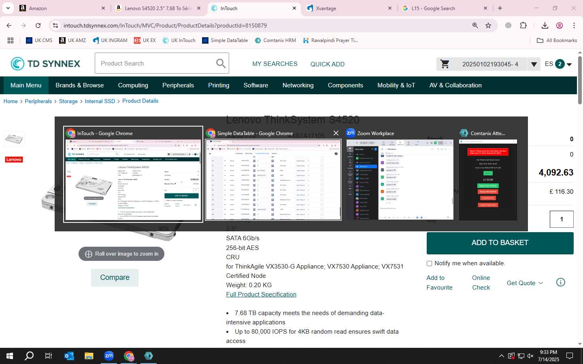Click the zoom magnifier icon in address bar
583x364 pixels.
click(475, 25)
